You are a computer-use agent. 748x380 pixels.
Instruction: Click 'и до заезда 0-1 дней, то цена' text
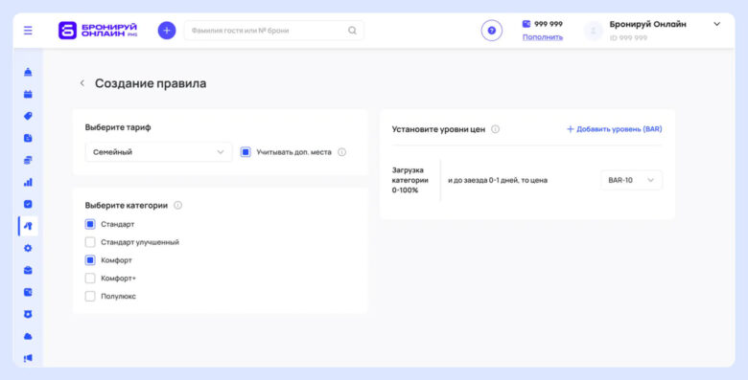point(498,181)
